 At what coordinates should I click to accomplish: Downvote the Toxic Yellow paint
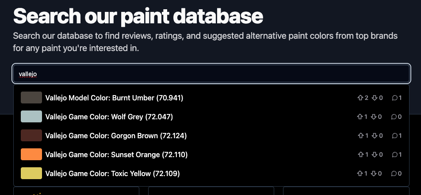[x=374, y=173]
